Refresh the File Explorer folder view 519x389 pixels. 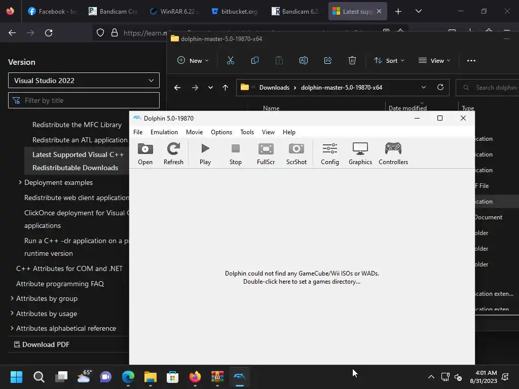click(440, 87)
